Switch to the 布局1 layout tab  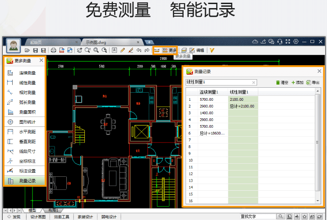(x=53, y=210)
